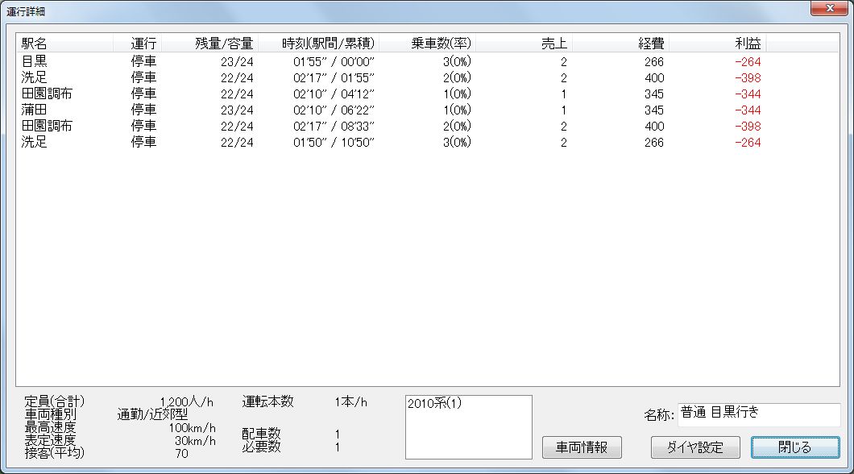Click the 接客(平均) label
Image resolution: width=854 pixels, height=474 pixels.
(55, 452)
